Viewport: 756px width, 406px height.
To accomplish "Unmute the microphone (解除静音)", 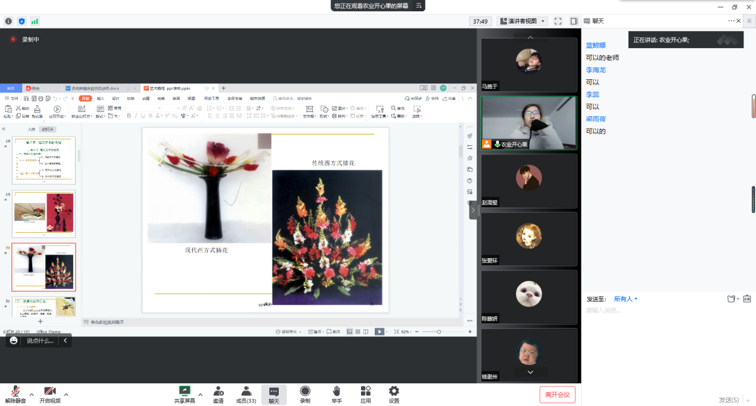I will 15,392.
